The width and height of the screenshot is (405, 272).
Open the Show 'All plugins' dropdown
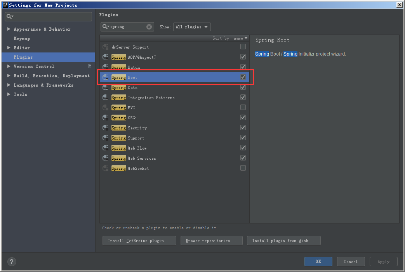coord(192,27)
